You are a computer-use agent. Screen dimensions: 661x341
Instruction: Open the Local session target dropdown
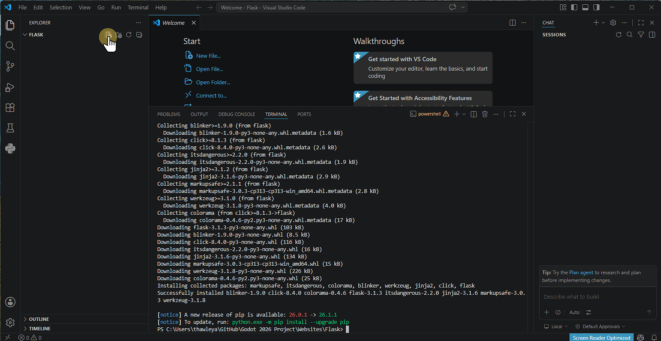point(556,326)
